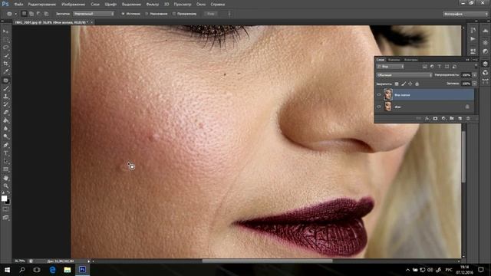The width and height of the screenshot is (491, 276).
Task: Open the workspace switcher dropdown
Action: point(465,14)
